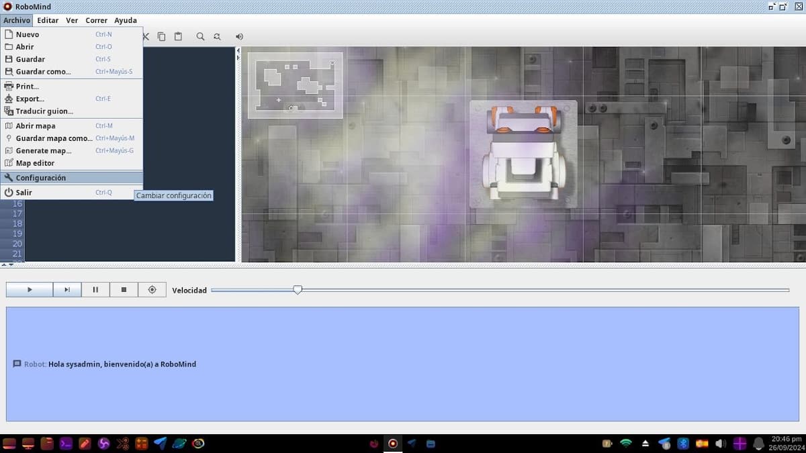This screenshot has width=806, height=453.
Task: Adjust the Velocidad speed slider handle
Action: pos(298,290)
